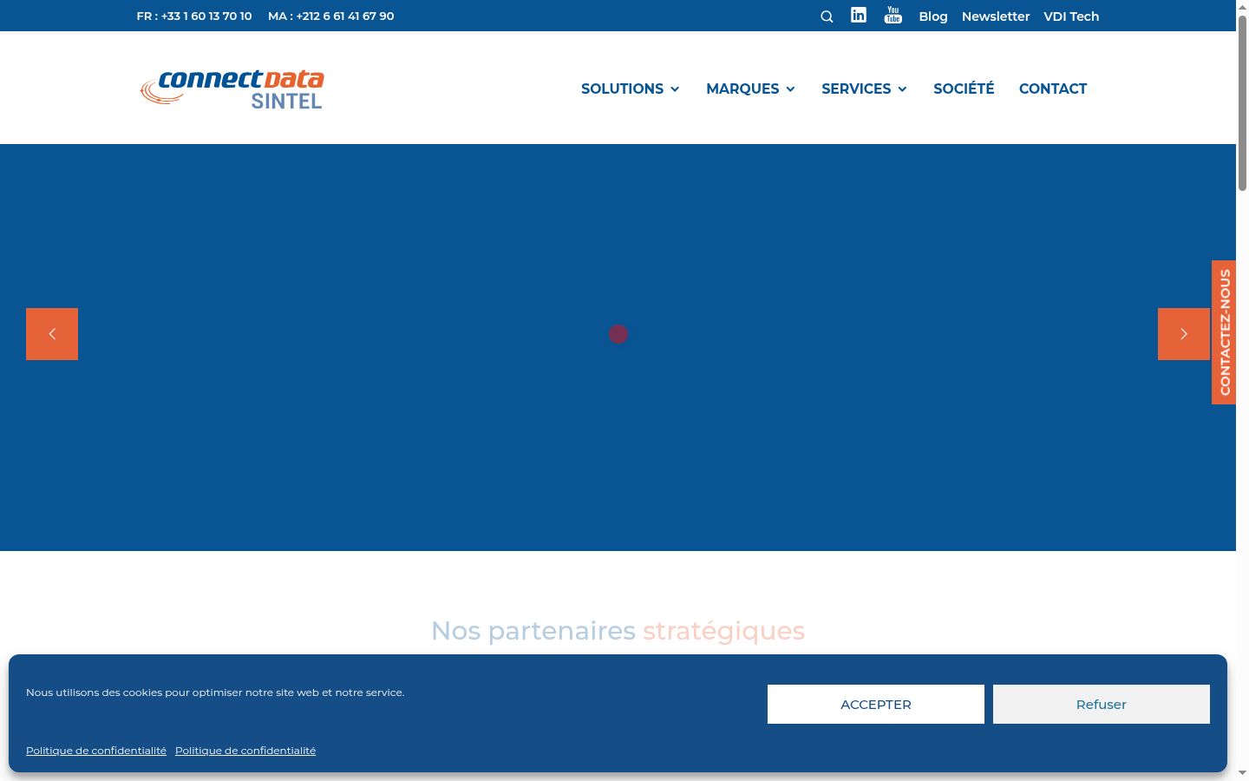Expand the MARQUES dropdown menu

coord(751,89)
